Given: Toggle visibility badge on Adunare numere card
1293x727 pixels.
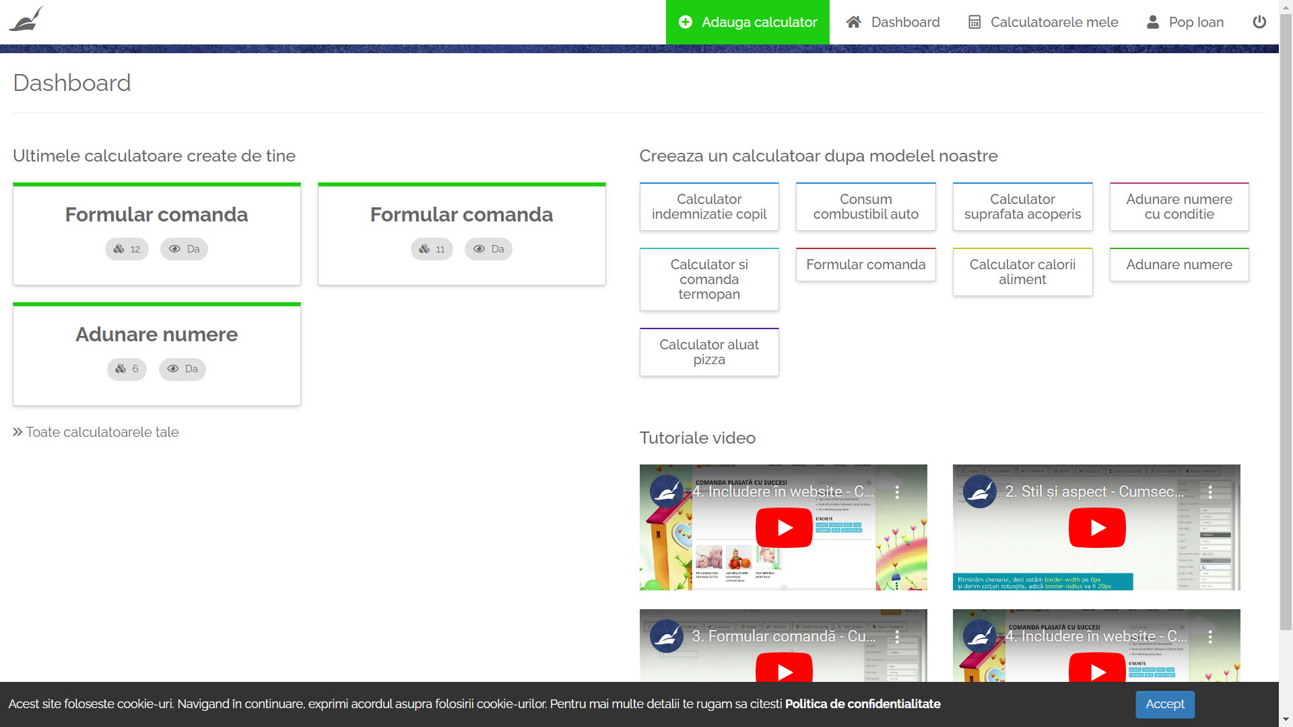Looking at the screenshot, I should coord(183,369).
